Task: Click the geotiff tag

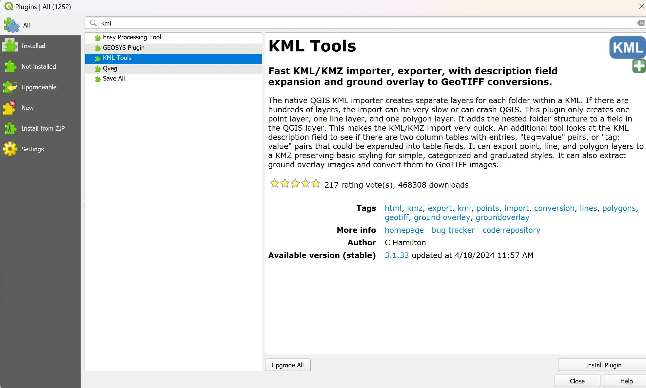Action: pyautogui.click(x=396, y=217)
